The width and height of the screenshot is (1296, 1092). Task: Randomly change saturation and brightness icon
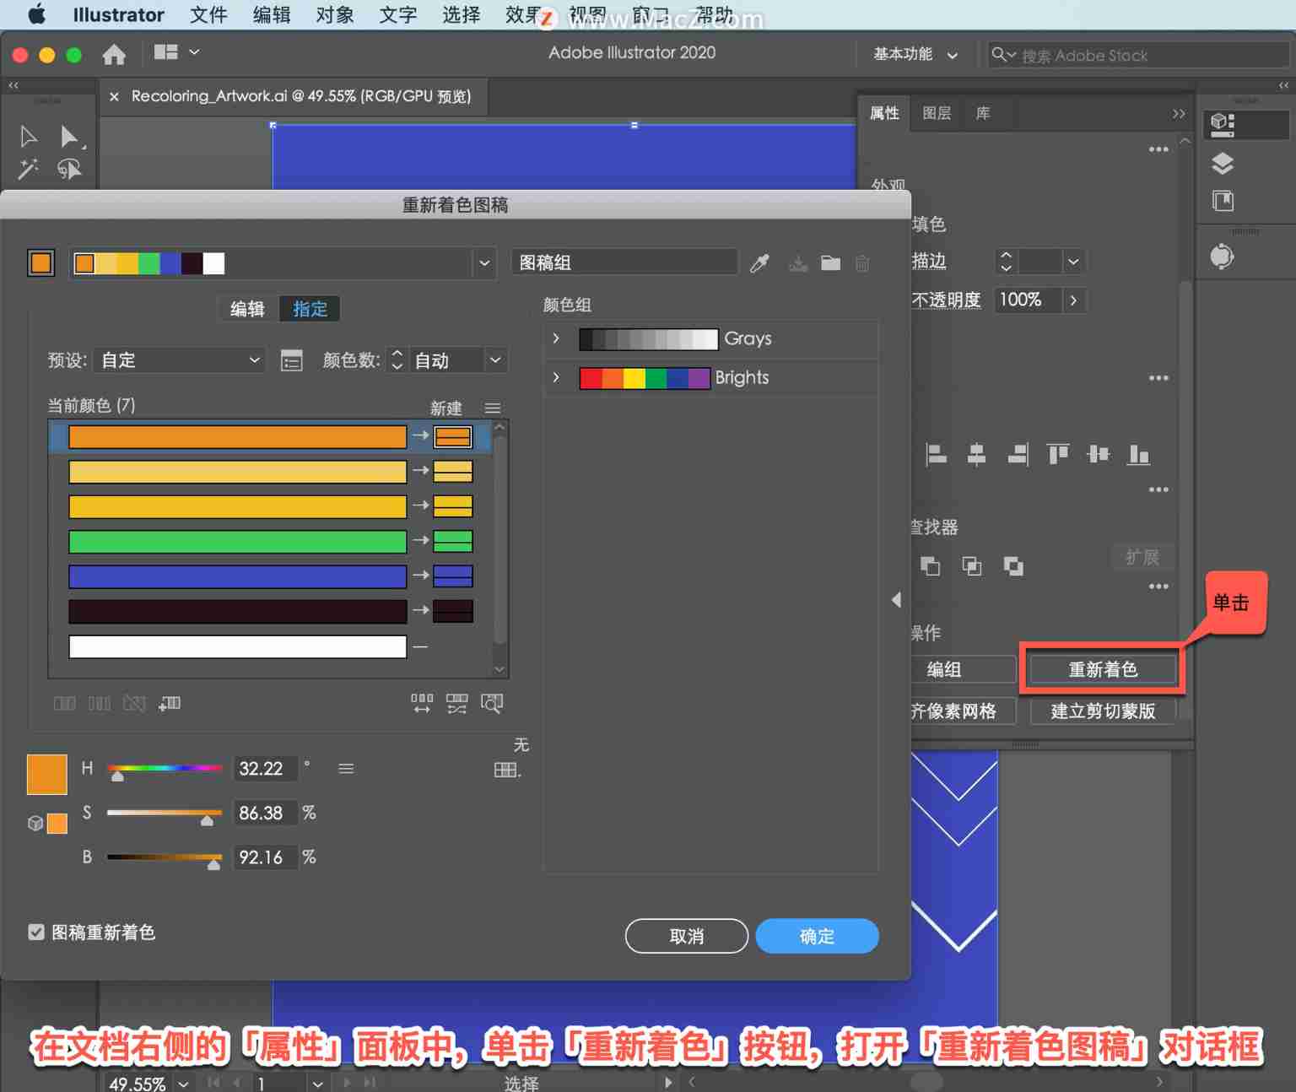(457, 703)
